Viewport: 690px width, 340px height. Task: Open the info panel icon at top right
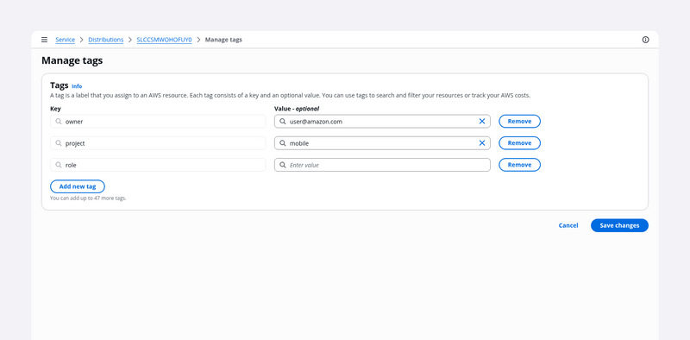tap(645, 40)
